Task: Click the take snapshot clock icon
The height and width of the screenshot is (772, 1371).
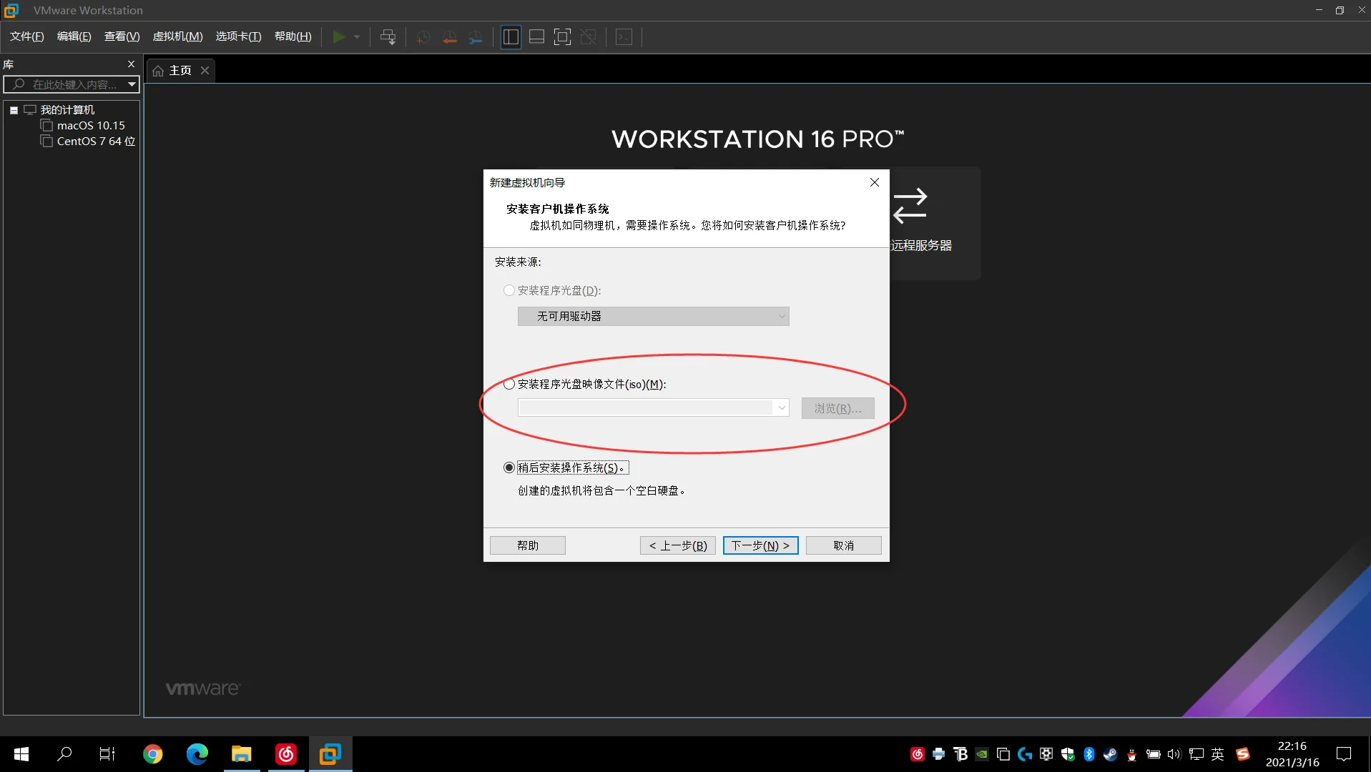Action: pyautogui.click(x=423, y=37)
